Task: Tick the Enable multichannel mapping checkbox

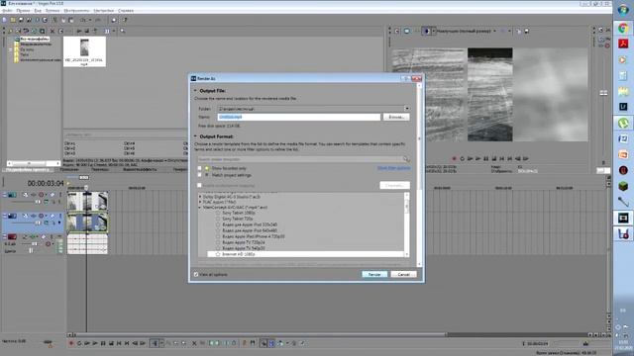Action: pyautogui.click(x=200, y=186)
